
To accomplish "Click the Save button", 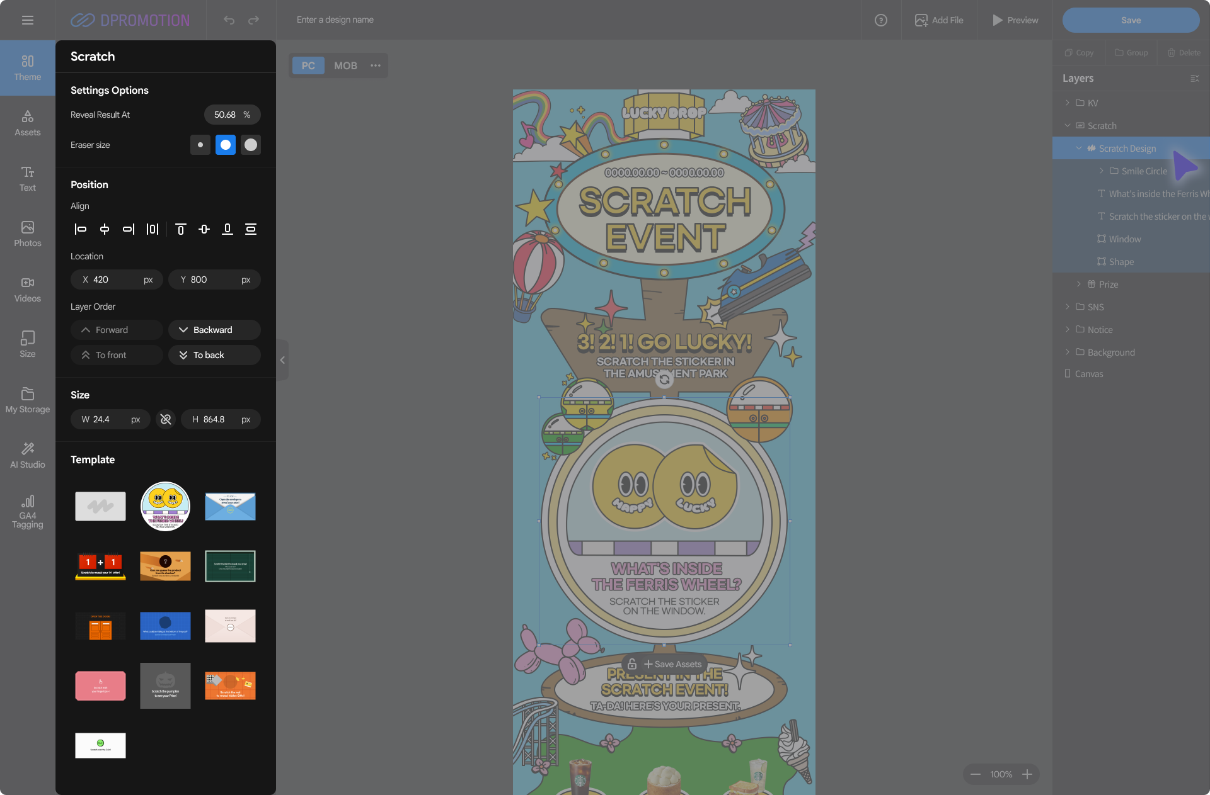I will point(1131,20).
